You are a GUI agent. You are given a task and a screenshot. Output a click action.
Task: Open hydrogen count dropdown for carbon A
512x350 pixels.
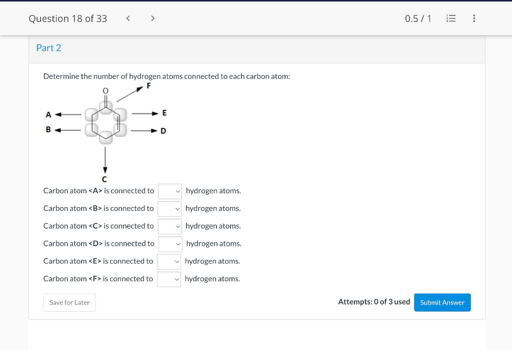170,191
